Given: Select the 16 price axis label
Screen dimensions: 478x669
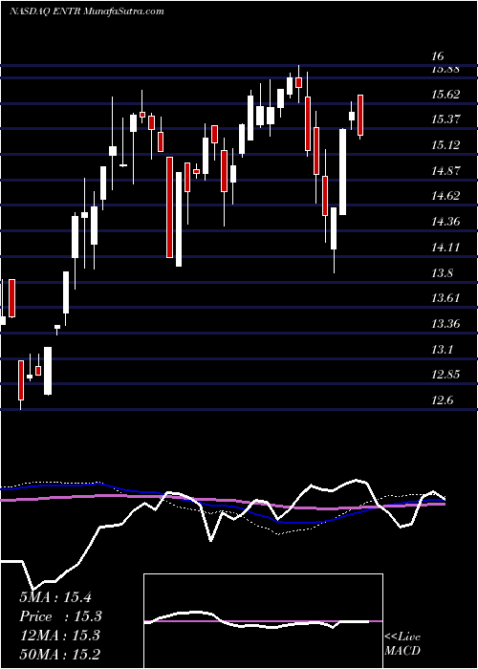Looking at the screenshot, I should 438,56.
